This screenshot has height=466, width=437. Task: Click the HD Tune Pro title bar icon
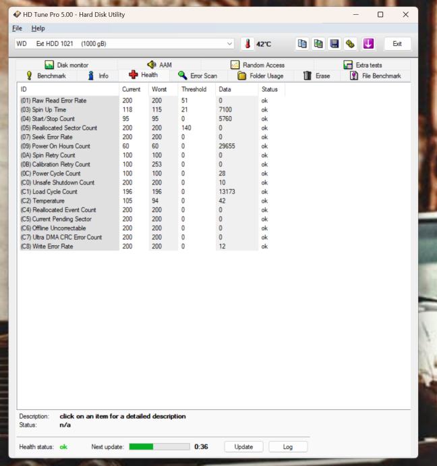tap(17, 14)
